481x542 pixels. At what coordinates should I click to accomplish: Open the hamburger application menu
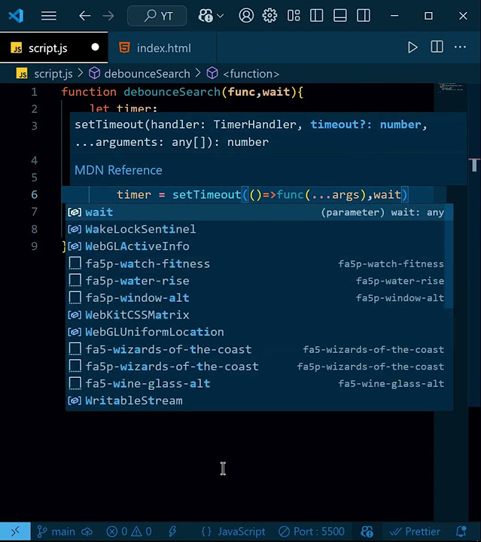[49, 16]
